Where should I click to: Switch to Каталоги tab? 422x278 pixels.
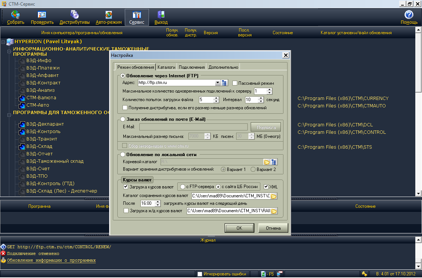click(x=166, y=67)
